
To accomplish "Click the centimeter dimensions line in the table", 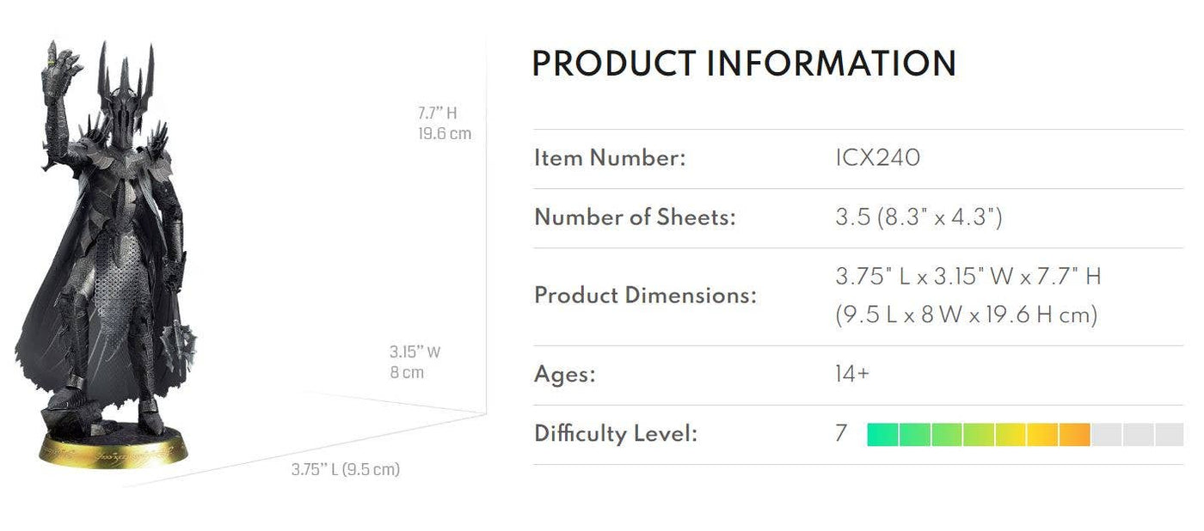I will coord(967,315).
